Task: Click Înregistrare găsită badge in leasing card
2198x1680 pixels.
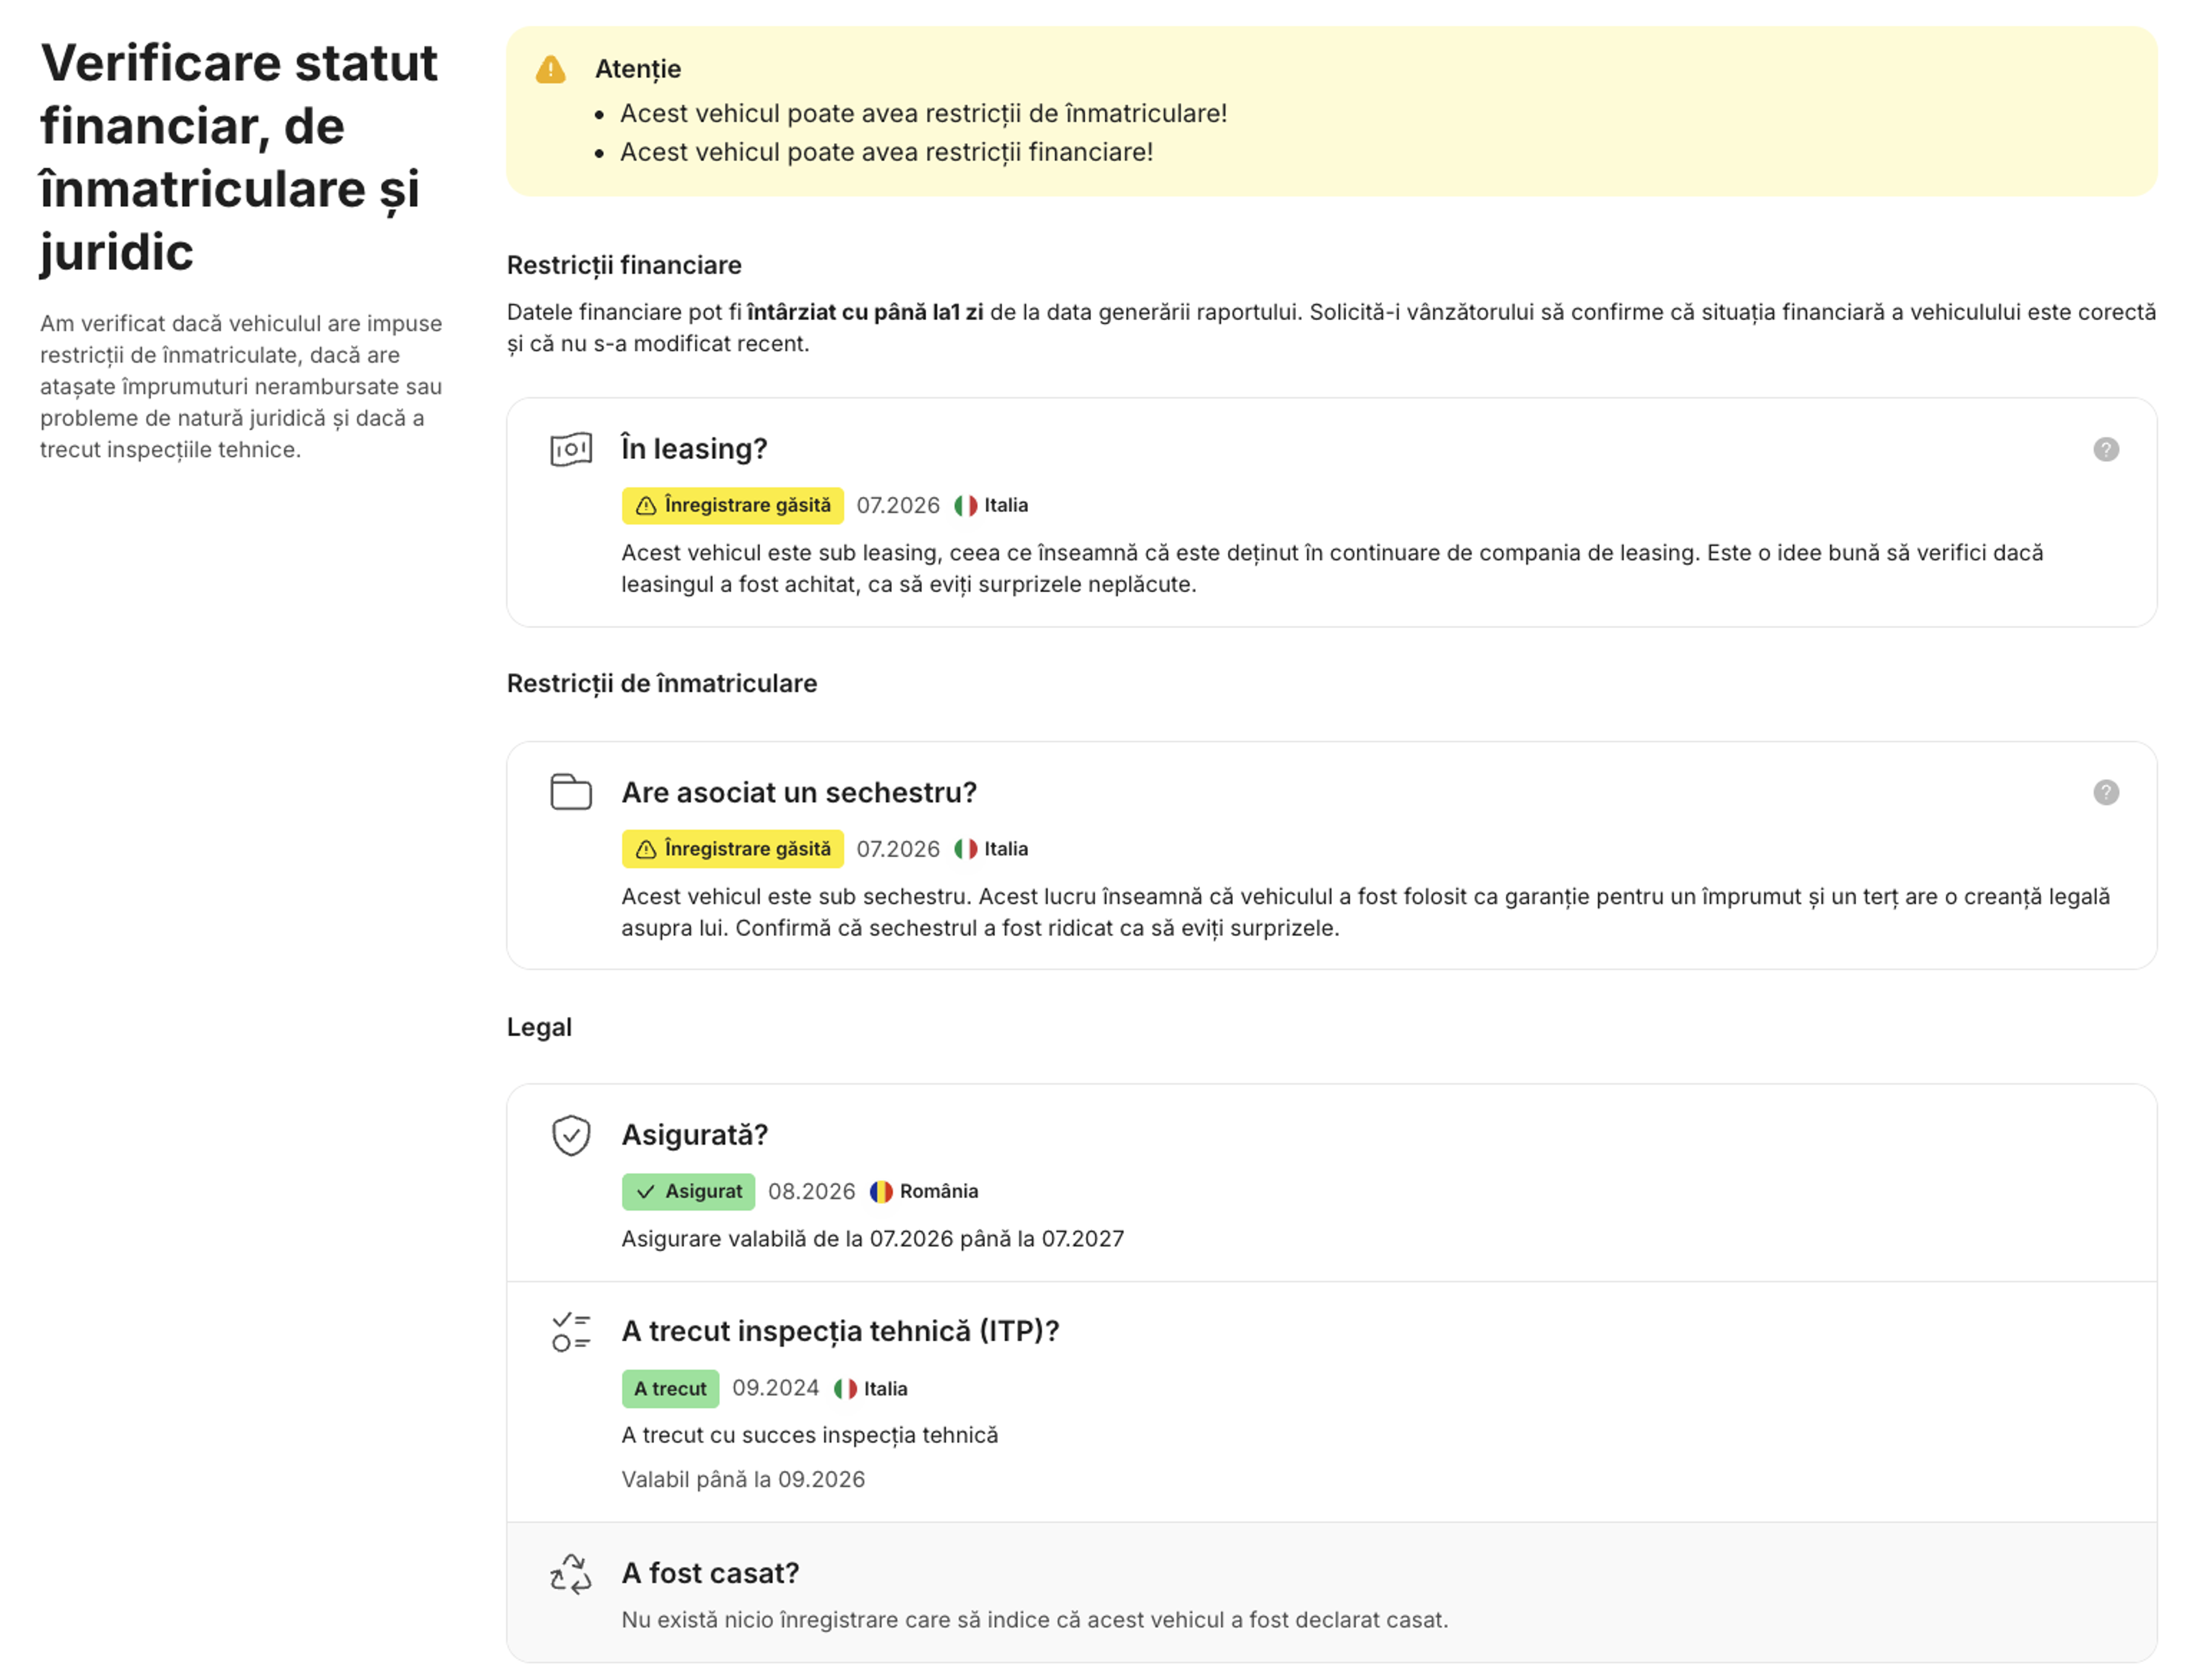Action: [x=732, y=506]
